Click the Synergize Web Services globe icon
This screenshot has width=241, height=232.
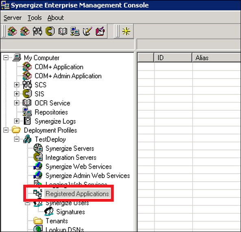coord(38,166)
